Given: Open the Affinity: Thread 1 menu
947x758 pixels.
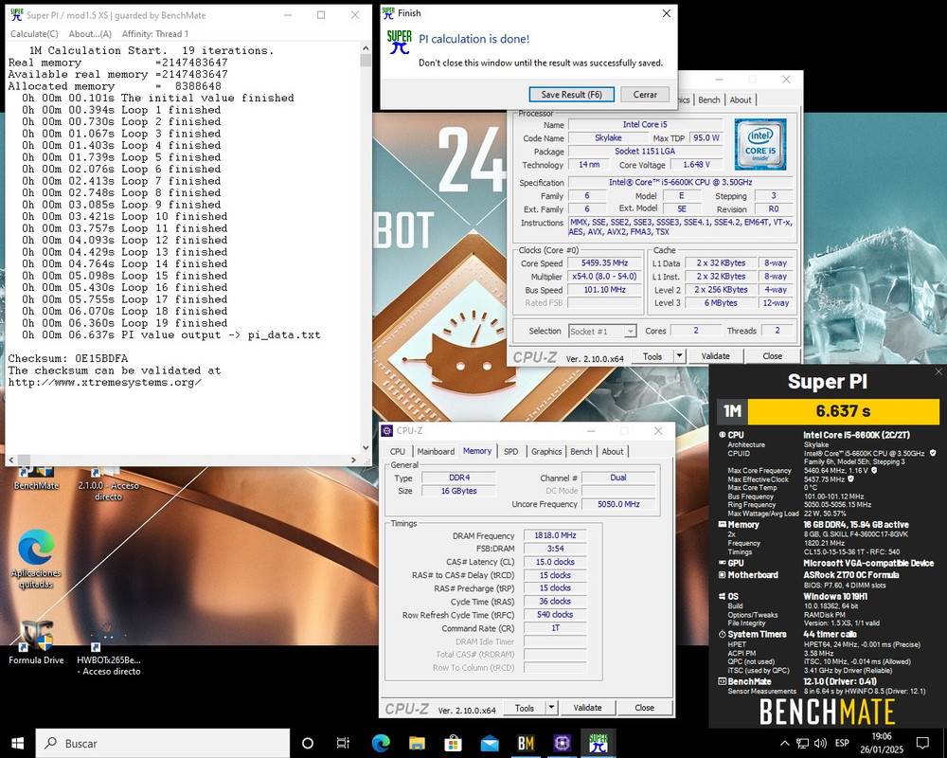Looking at the screenshot, I should (155, 34).
